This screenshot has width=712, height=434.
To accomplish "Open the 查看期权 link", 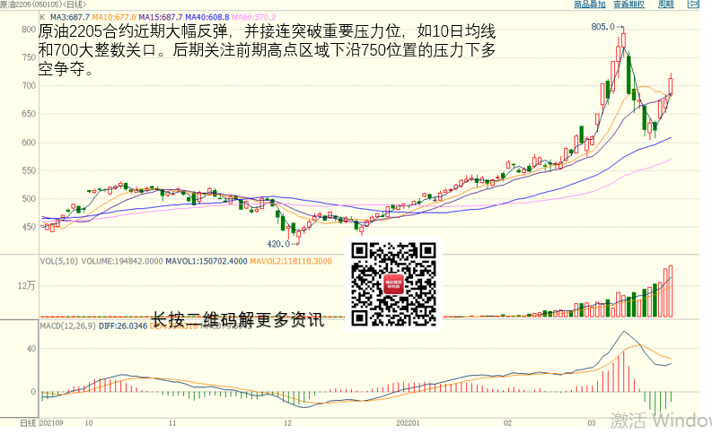I will pos(630,4).
